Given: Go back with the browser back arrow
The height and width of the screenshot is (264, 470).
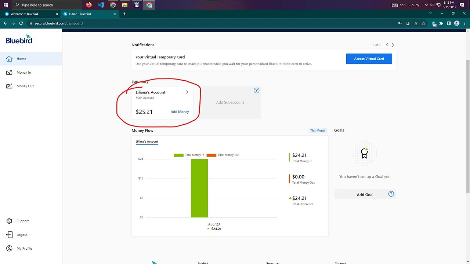Looking at the screenshot, I should [5, 23].
